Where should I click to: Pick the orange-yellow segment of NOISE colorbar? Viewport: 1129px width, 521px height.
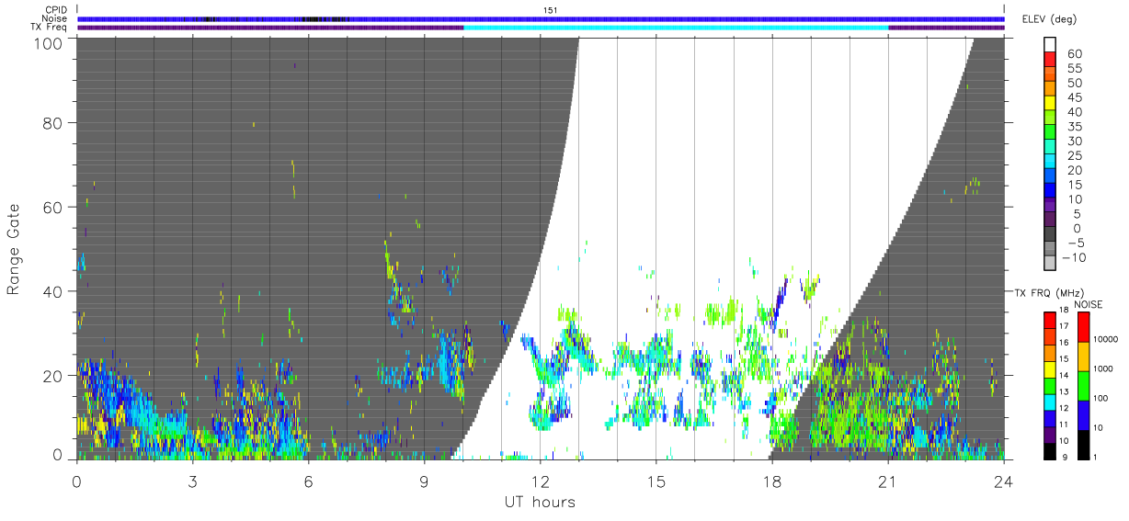[x=1084, y=356]
